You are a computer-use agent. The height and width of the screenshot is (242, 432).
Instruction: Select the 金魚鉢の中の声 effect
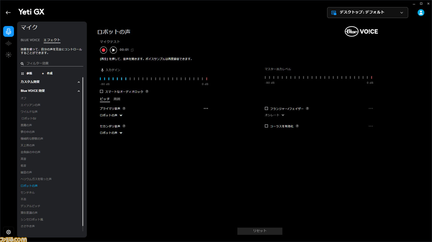[30, 152]
